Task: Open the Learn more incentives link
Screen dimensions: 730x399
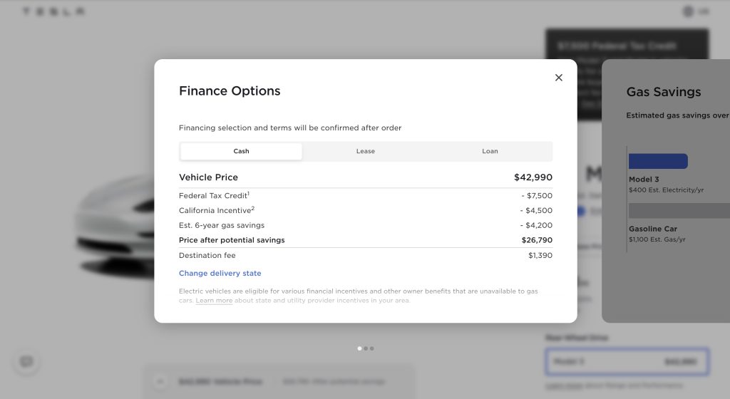Action: 214,301
